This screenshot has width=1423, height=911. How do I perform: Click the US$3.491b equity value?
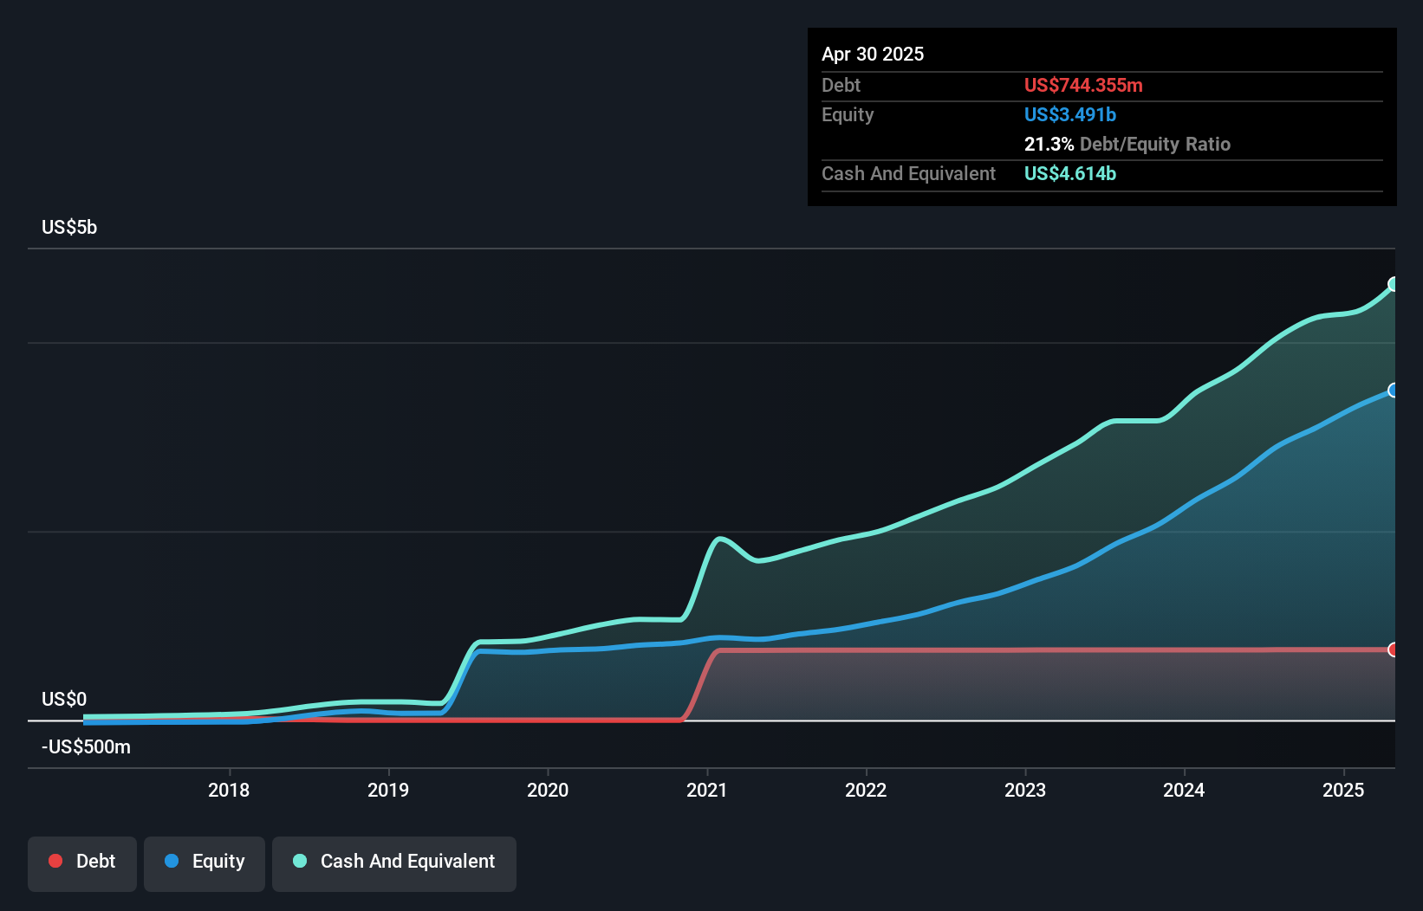point(1070,114)
